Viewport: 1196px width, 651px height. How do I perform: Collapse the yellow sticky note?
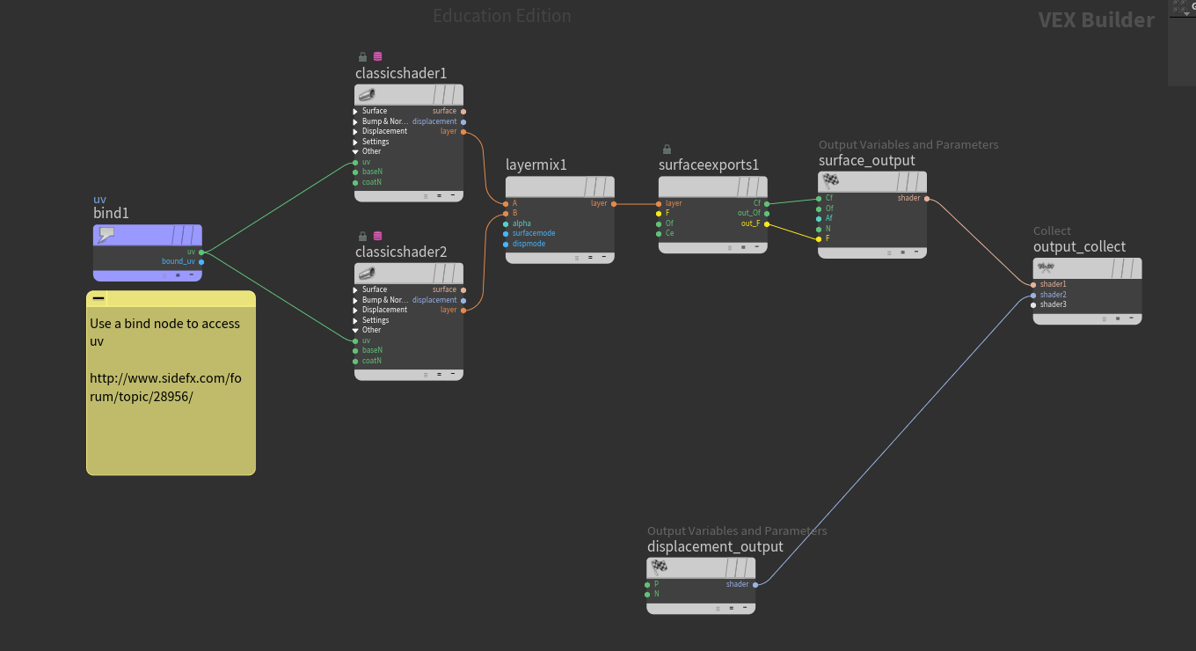[98, 299]
